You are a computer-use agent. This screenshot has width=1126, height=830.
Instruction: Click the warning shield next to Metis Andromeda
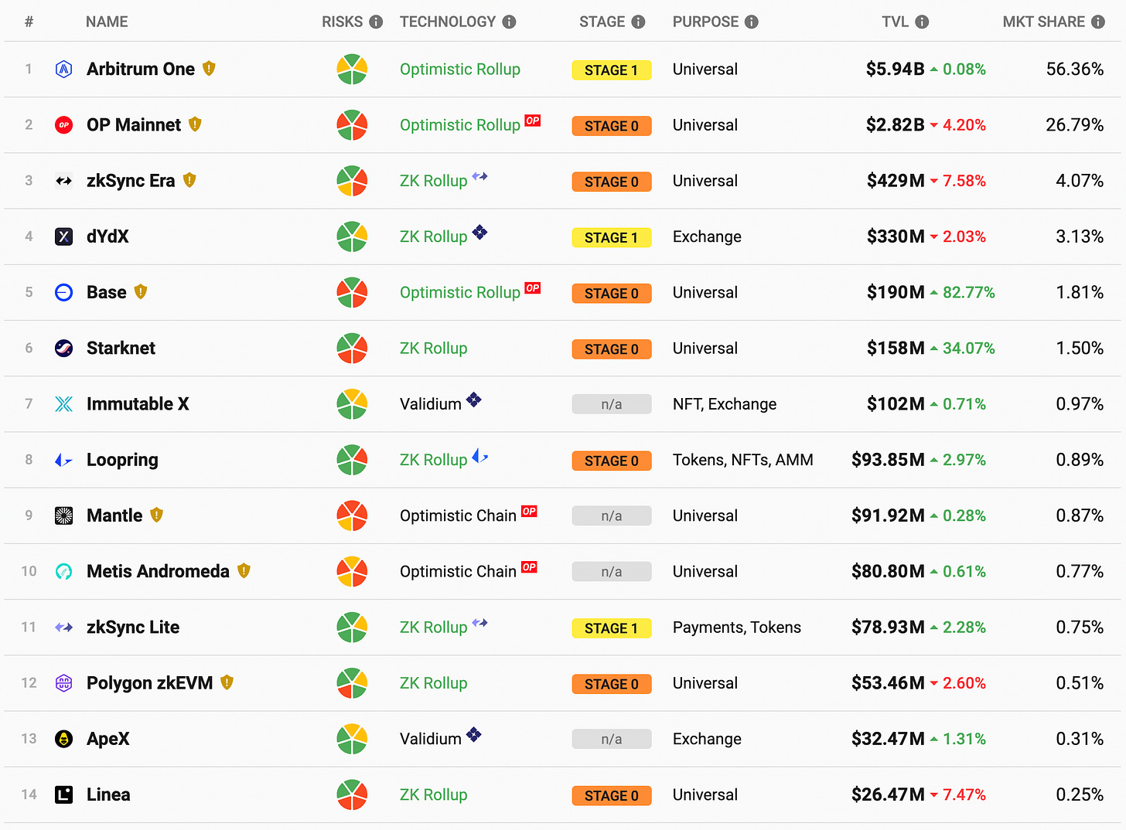244,570
